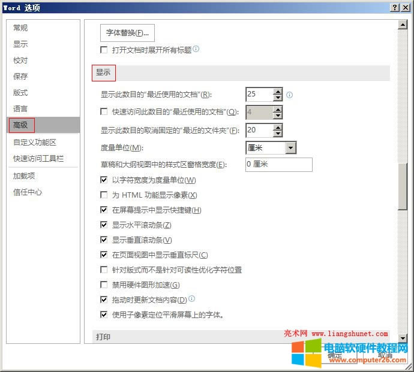Switch to 自定义功能区 category

click(x=35, y=143)
